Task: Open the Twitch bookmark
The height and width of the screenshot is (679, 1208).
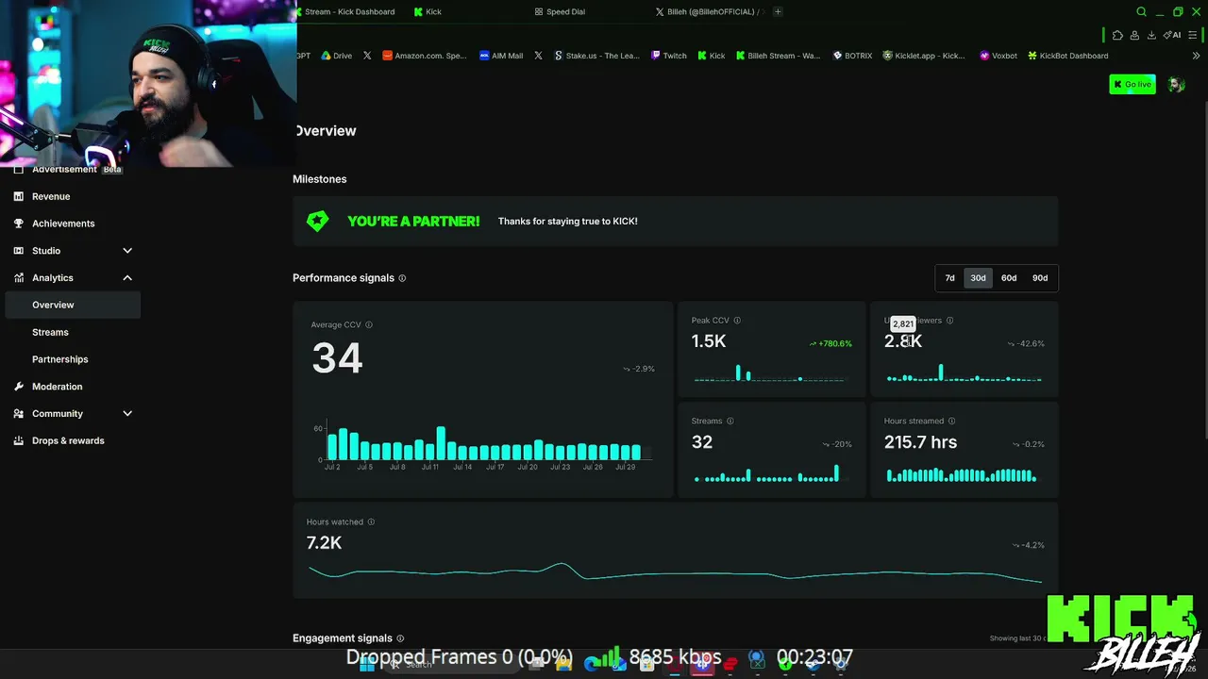Action: (669, 56)
